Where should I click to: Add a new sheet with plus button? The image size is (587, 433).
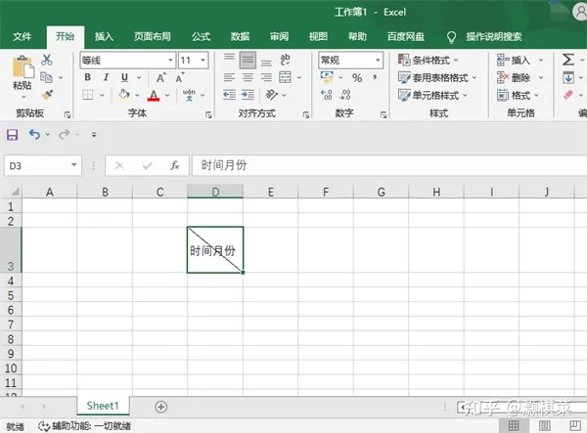[161, 407]
